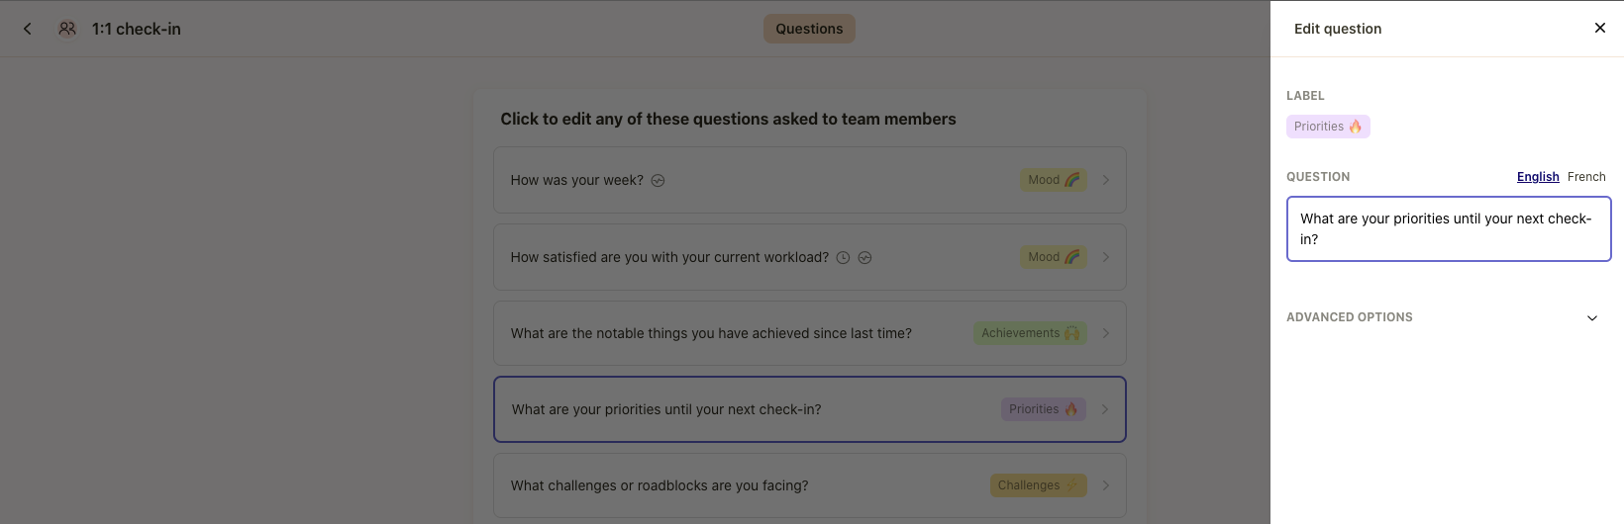Click the Priorities label chip in sidebar
The width and height of the screenshot is (1624, 524).
[x=1328, y=127]
